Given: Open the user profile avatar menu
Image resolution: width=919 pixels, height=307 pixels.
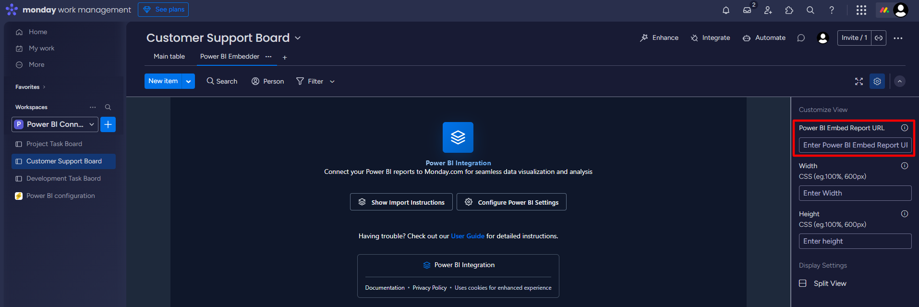Looking at the screenshot, I should (901, 10).
